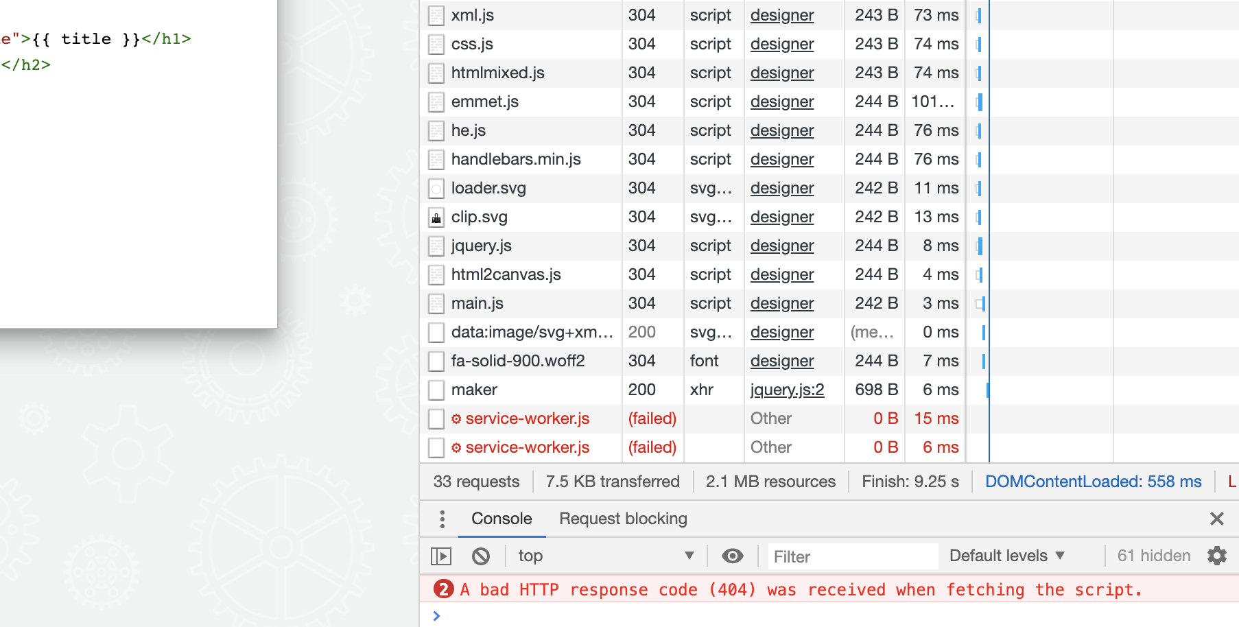
Task: Select the Console tab
Action: coord(501,519)
